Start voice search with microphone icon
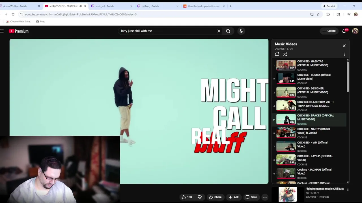 (241, 31)
